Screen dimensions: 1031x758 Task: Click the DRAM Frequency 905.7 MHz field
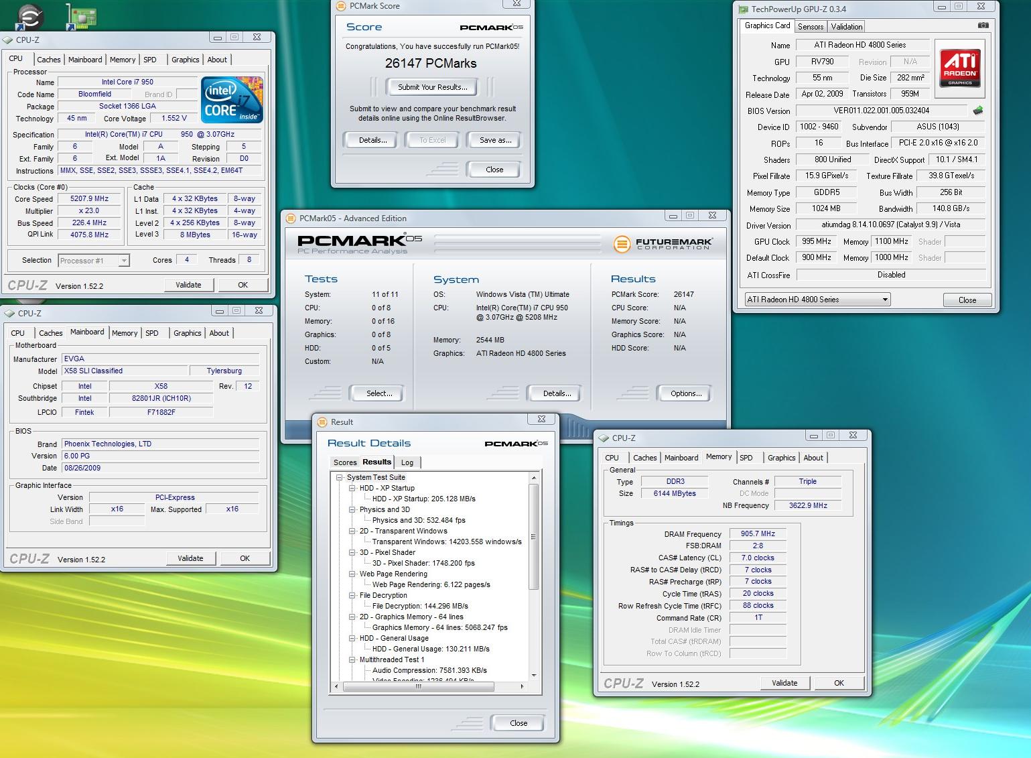[758, 534]
